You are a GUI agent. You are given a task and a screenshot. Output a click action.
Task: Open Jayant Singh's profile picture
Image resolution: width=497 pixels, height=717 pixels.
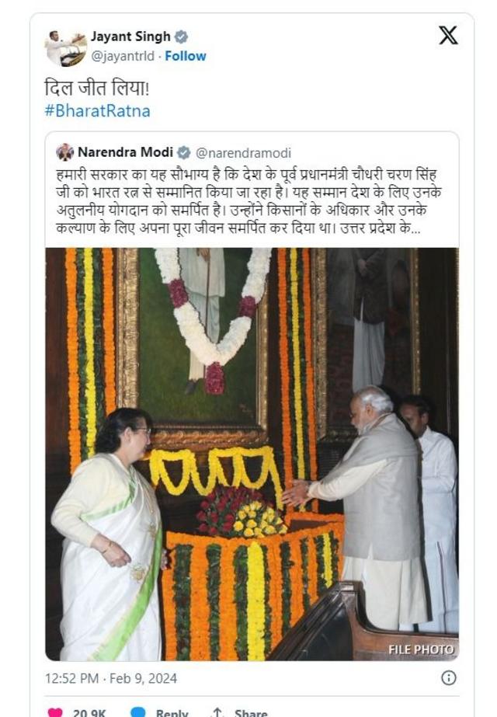coord(65,47)
